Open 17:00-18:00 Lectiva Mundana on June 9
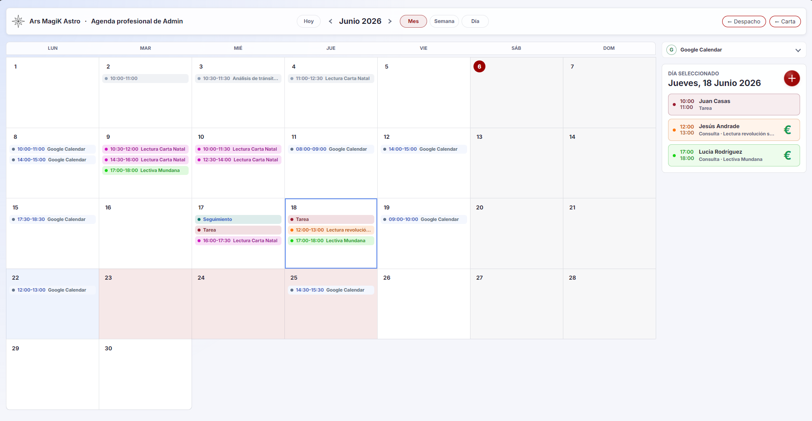 pos(145,171)
